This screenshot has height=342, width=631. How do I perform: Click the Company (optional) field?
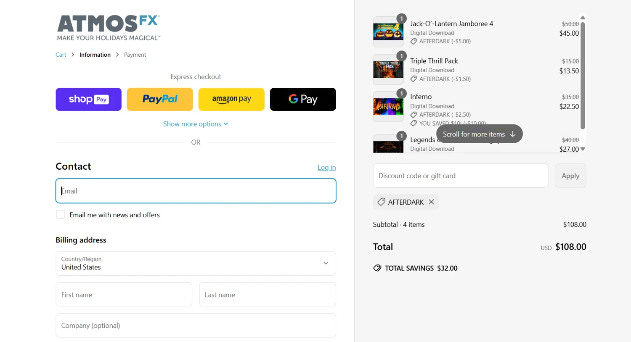(196, 326)
